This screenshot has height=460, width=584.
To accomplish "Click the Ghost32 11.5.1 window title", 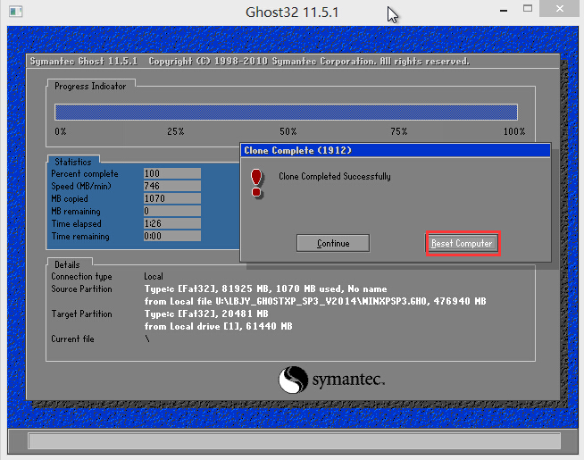I will pos(291,13).
